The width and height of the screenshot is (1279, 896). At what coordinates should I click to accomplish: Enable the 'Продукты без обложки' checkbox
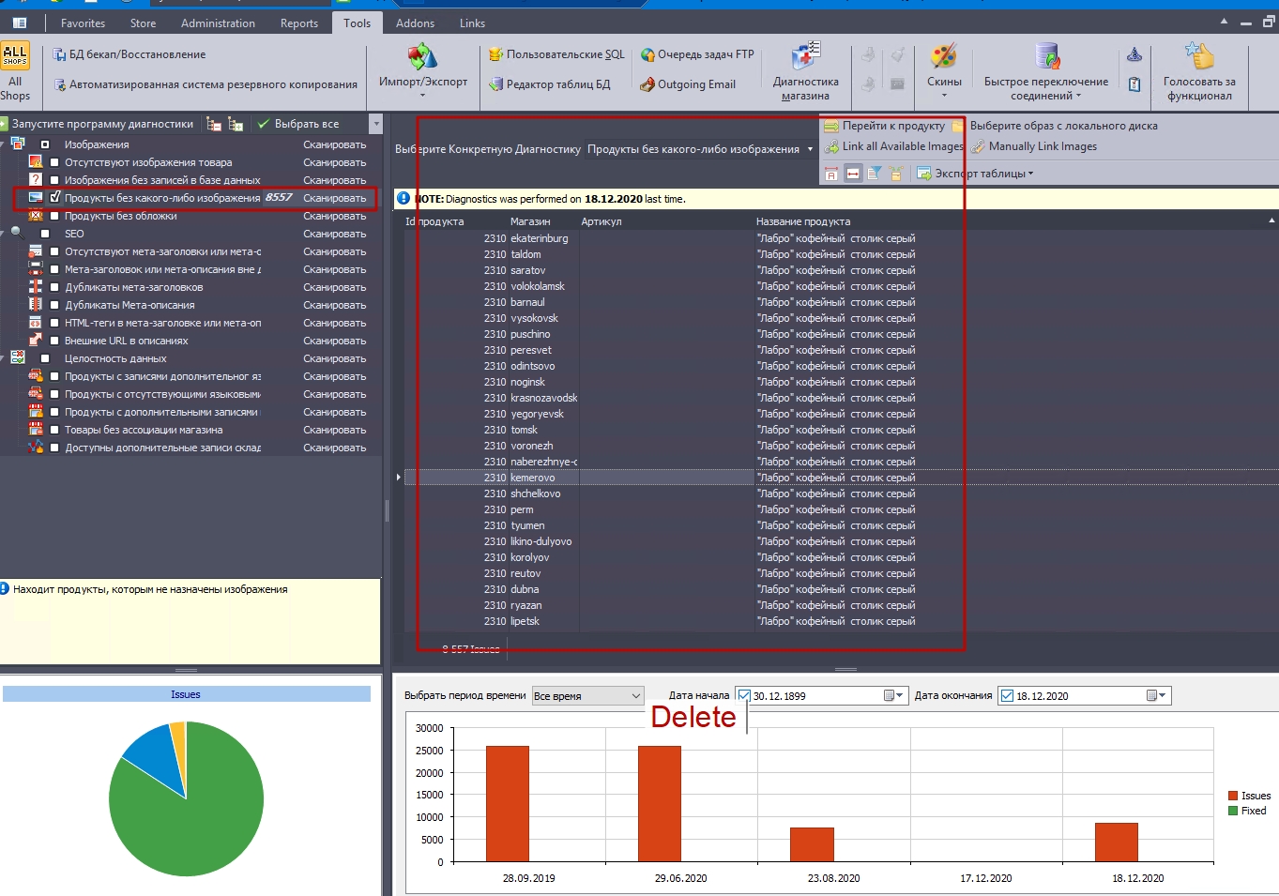54,216
